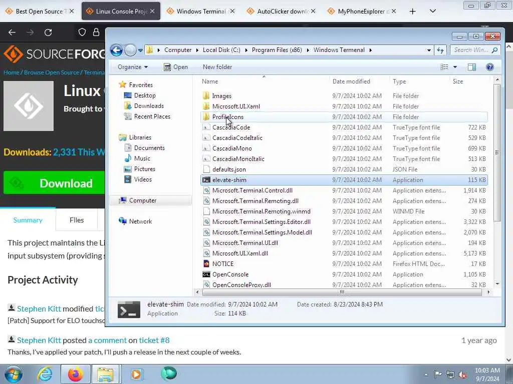The height and width of the screenshot is (384, 513).
Task: Open the Files tab on SourceForge page
Action: point(77,220)
